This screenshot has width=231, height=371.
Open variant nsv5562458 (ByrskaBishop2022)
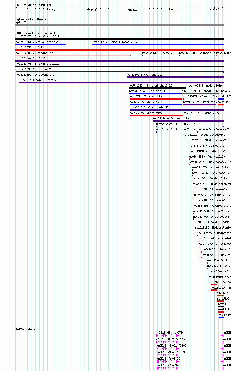coord(38,64)
